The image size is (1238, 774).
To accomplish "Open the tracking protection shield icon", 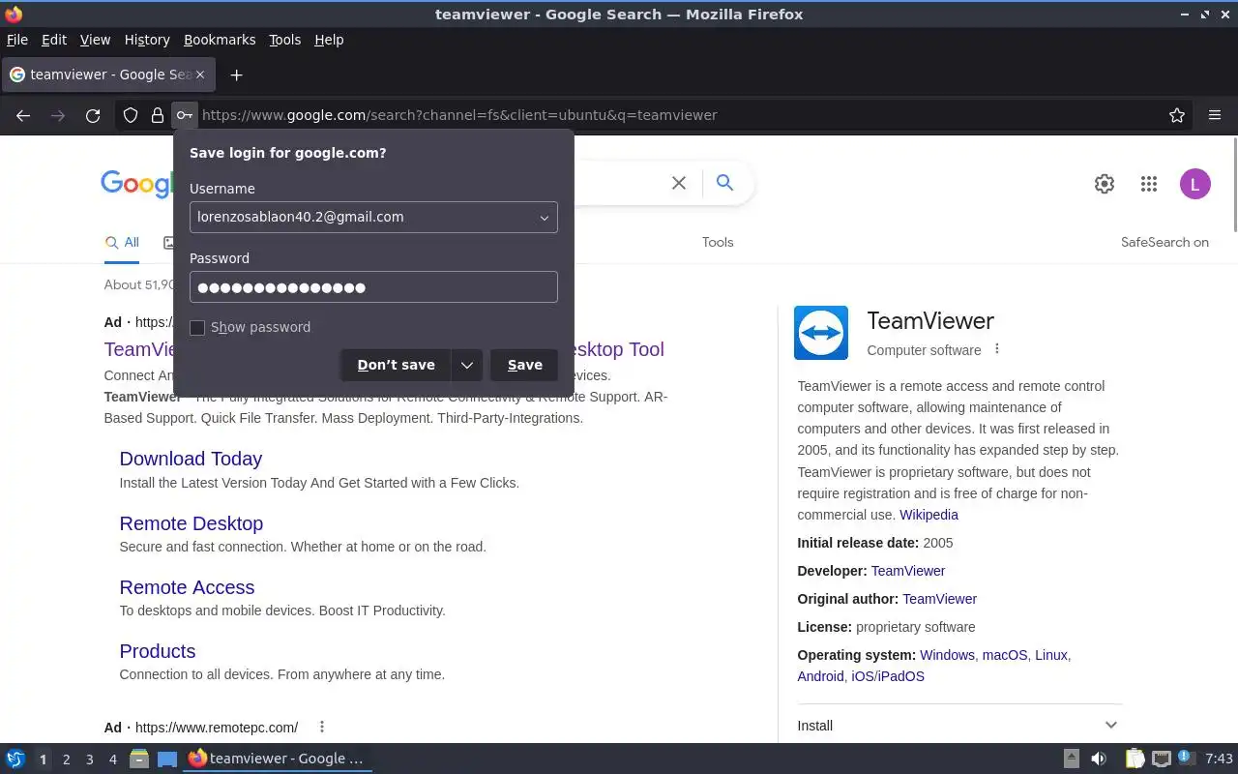I will point(131,115).
